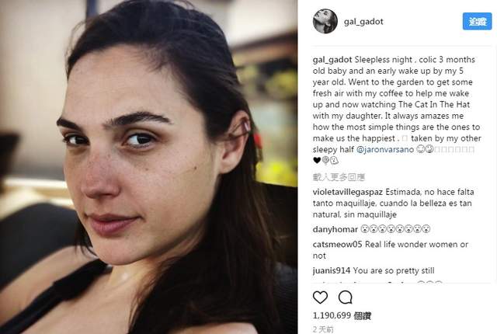Image resolution: width=497 pixels, height=334 pixels.
Task: Visit commenter juanis914's profile
Action: pos(332,270)
